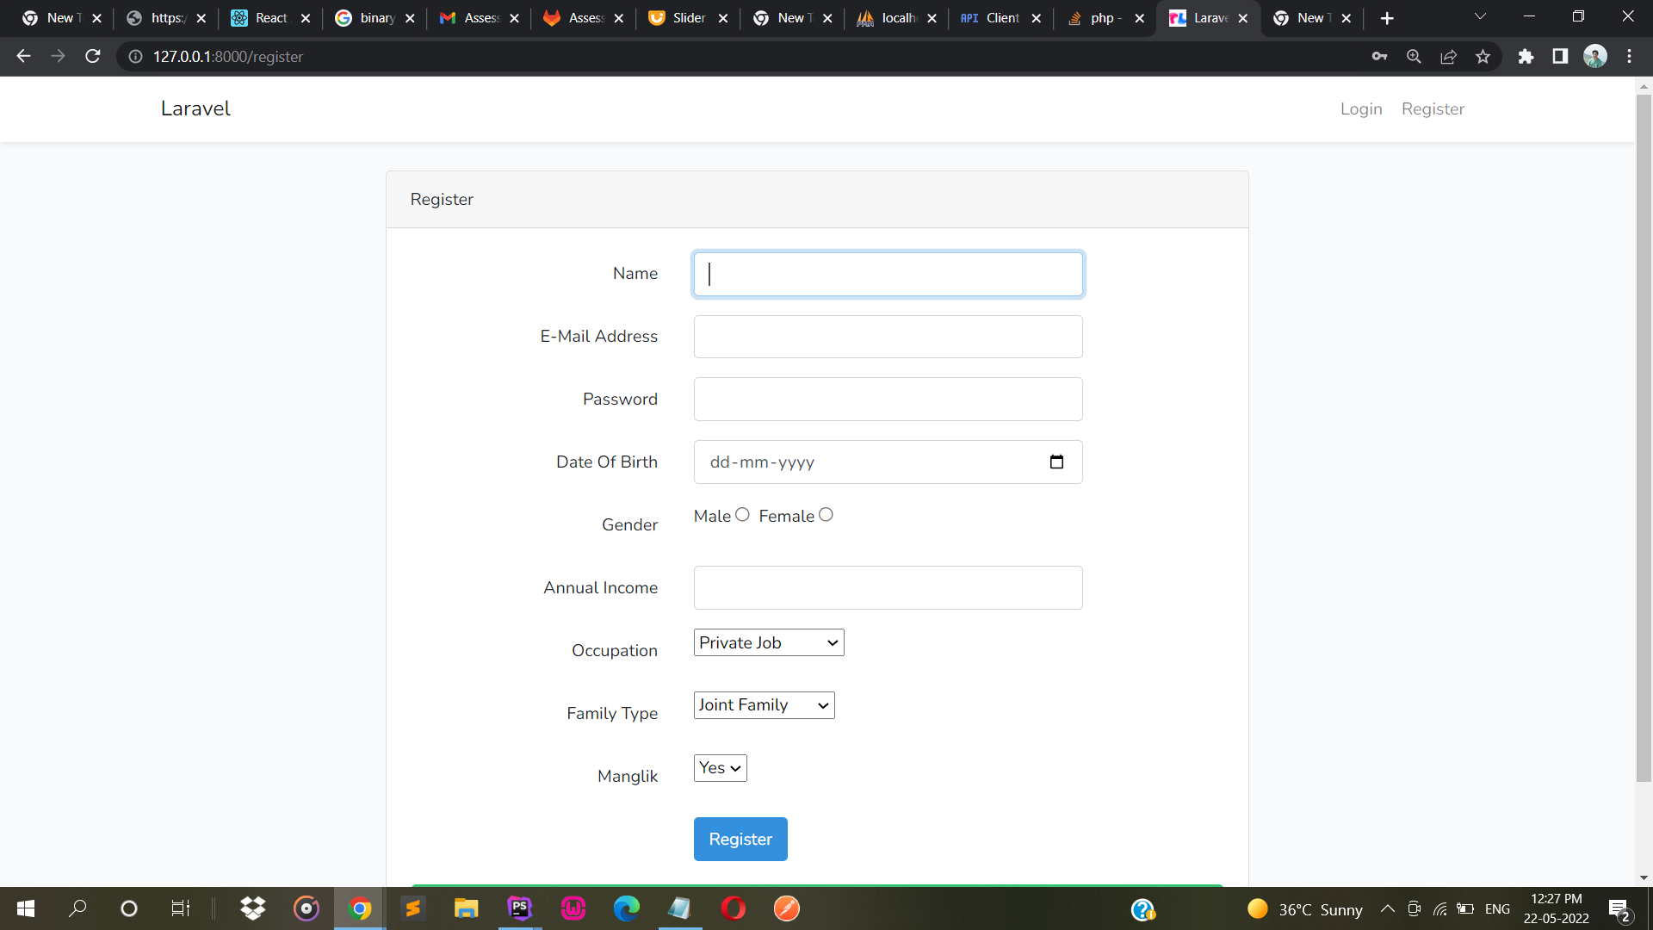The image size is (1653, 930).
Task: Open the Login link in the navbar
Action: coord(1360,109)
